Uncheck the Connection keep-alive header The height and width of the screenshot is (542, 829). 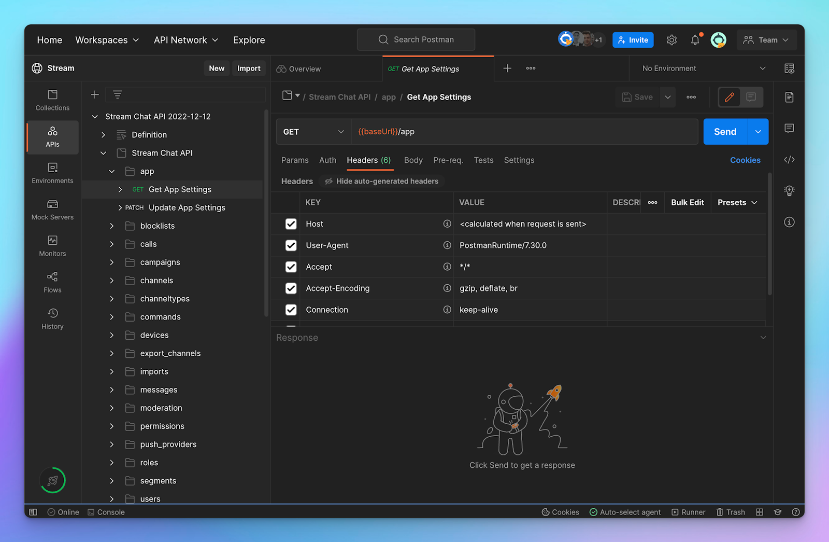(291, 310)
